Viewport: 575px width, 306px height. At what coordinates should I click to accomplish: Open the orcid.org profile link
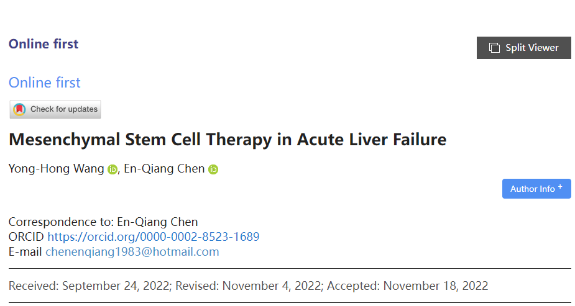(x=153, y=236)
